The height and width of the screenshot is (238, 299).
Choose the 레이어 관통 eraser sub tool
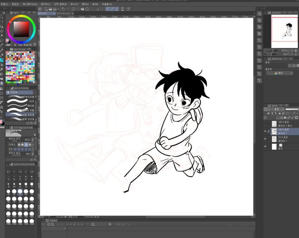click(x=20, y=110)
